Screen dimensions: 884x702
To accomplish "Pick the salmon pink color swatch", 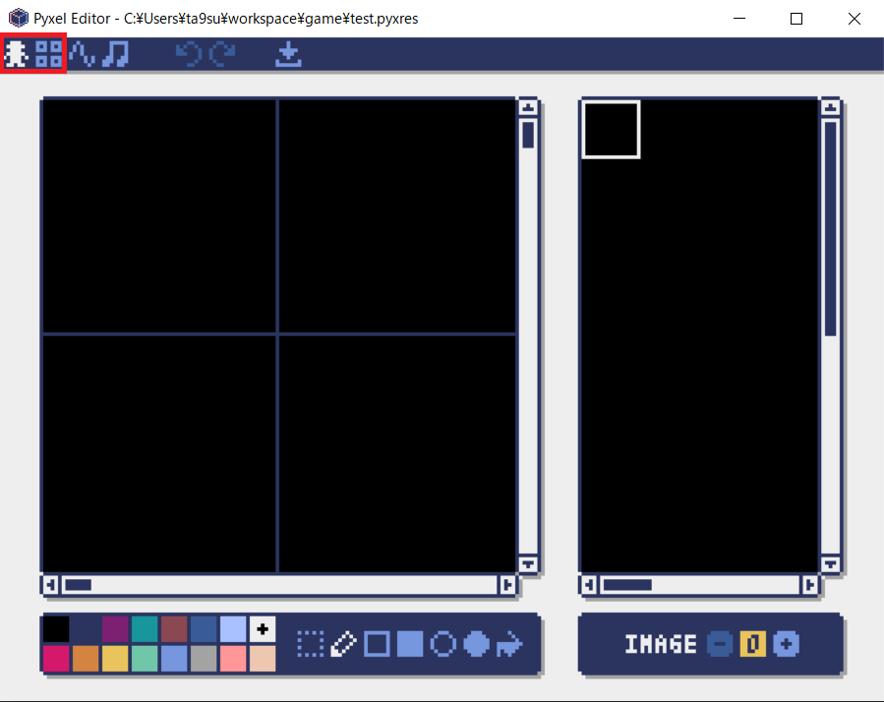I will coord(233,659).
